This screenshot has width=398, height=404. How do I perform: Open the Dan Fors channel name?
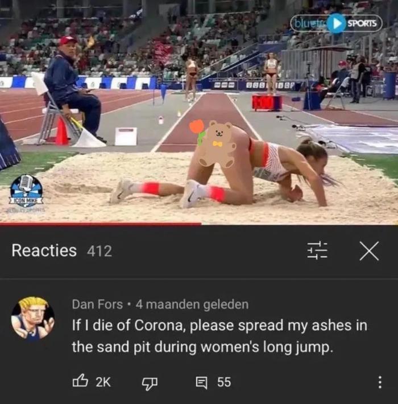97,304
